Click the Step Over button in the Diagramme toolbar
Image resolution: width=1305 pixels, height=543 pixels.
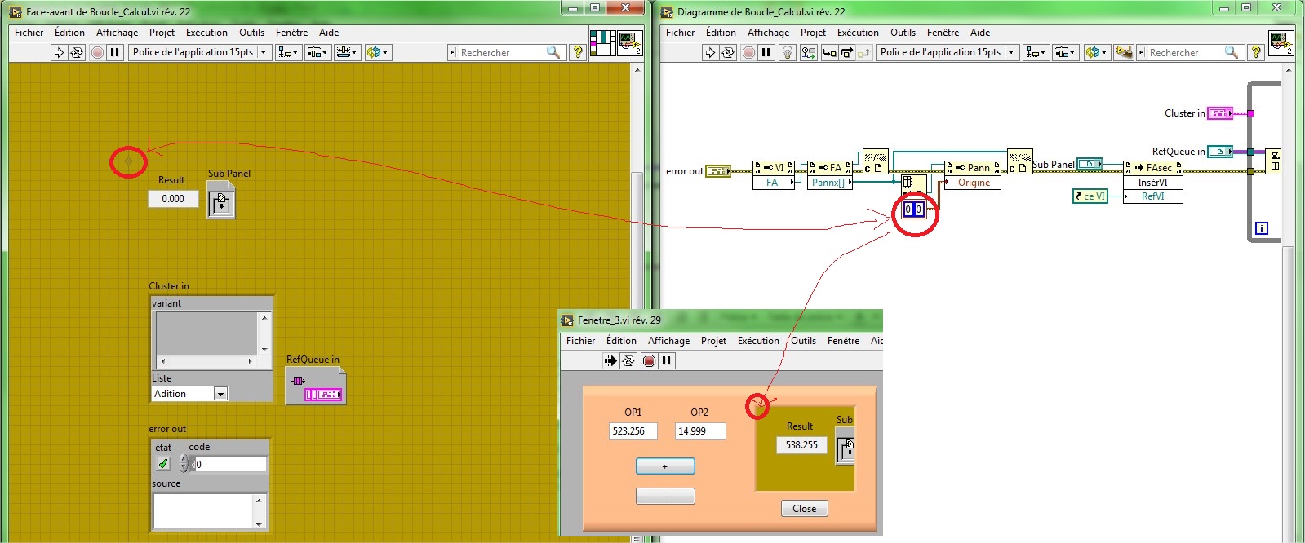(846, 52)
